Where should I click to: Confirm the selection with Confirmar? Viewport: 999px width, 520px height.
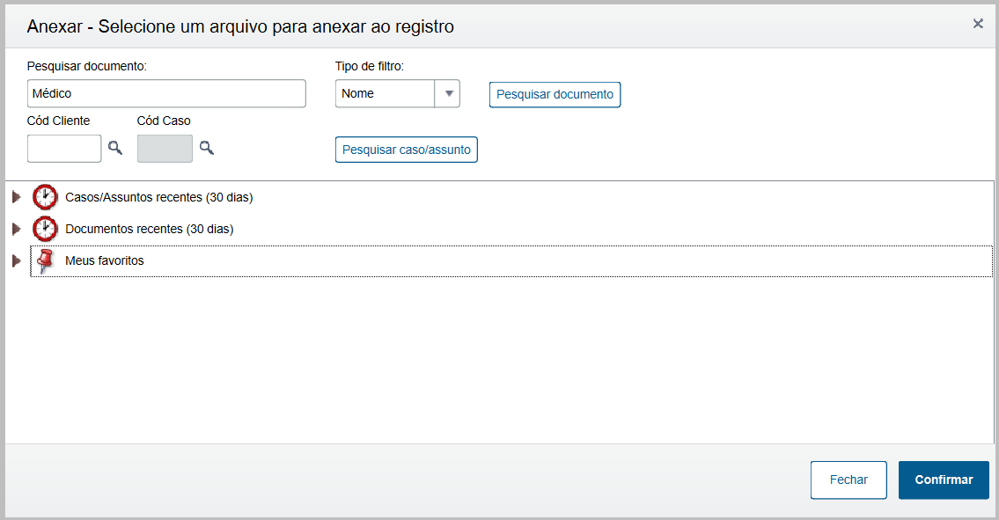[944, 480]
